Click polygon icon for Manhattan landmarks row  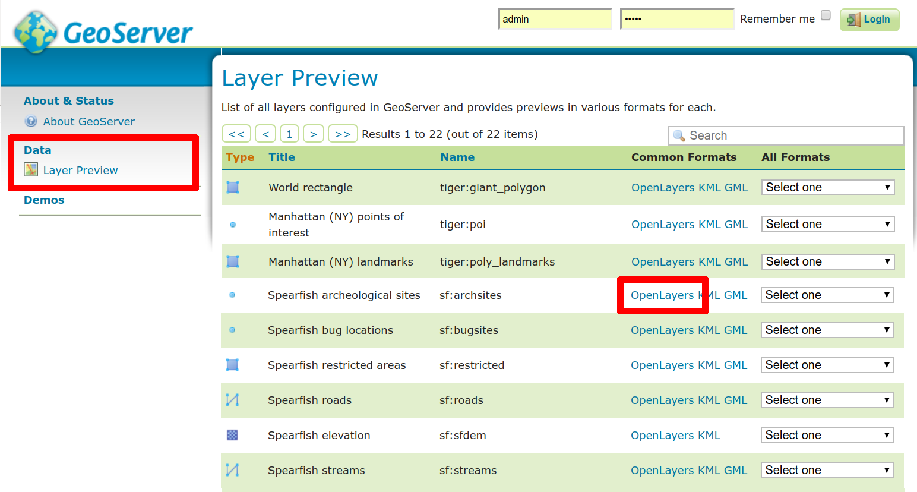[x=233, y=261]
